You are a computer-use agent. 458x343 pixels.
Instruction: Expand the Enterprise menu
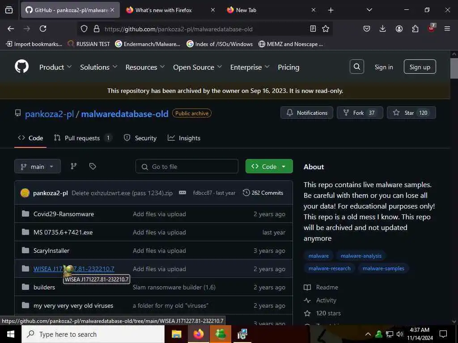point(250,67)
